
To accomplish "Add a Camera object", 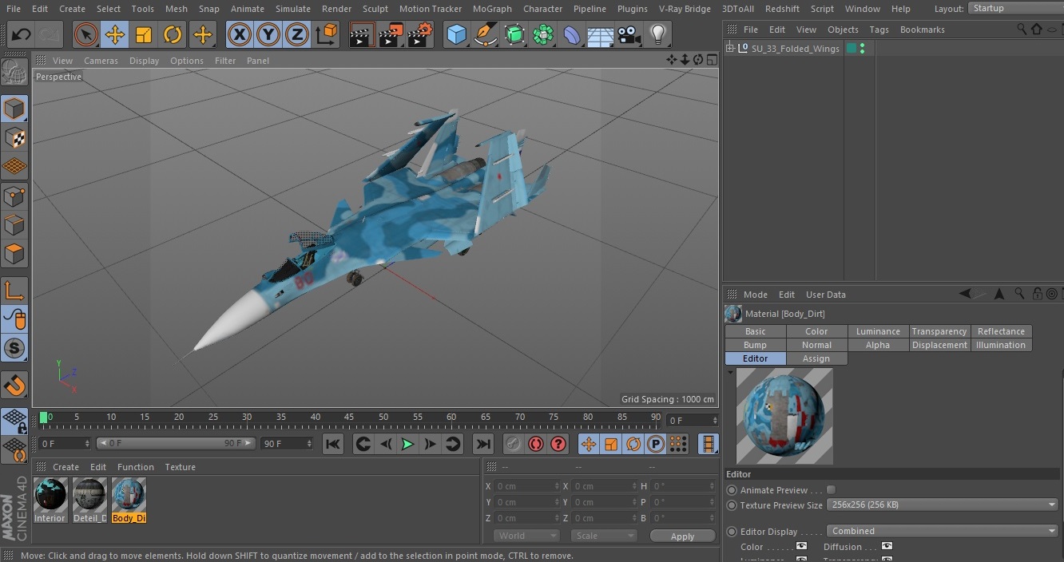I will [629, 34].
